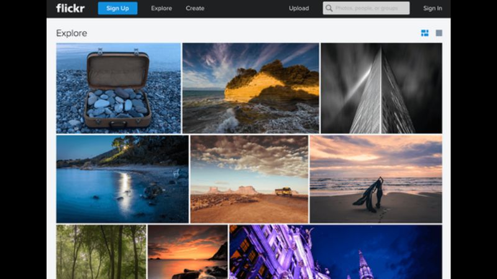This screenshot has width=497, height=279.
Task: Open the Create menu in navigation bar
Action: [x=195, y=8]
